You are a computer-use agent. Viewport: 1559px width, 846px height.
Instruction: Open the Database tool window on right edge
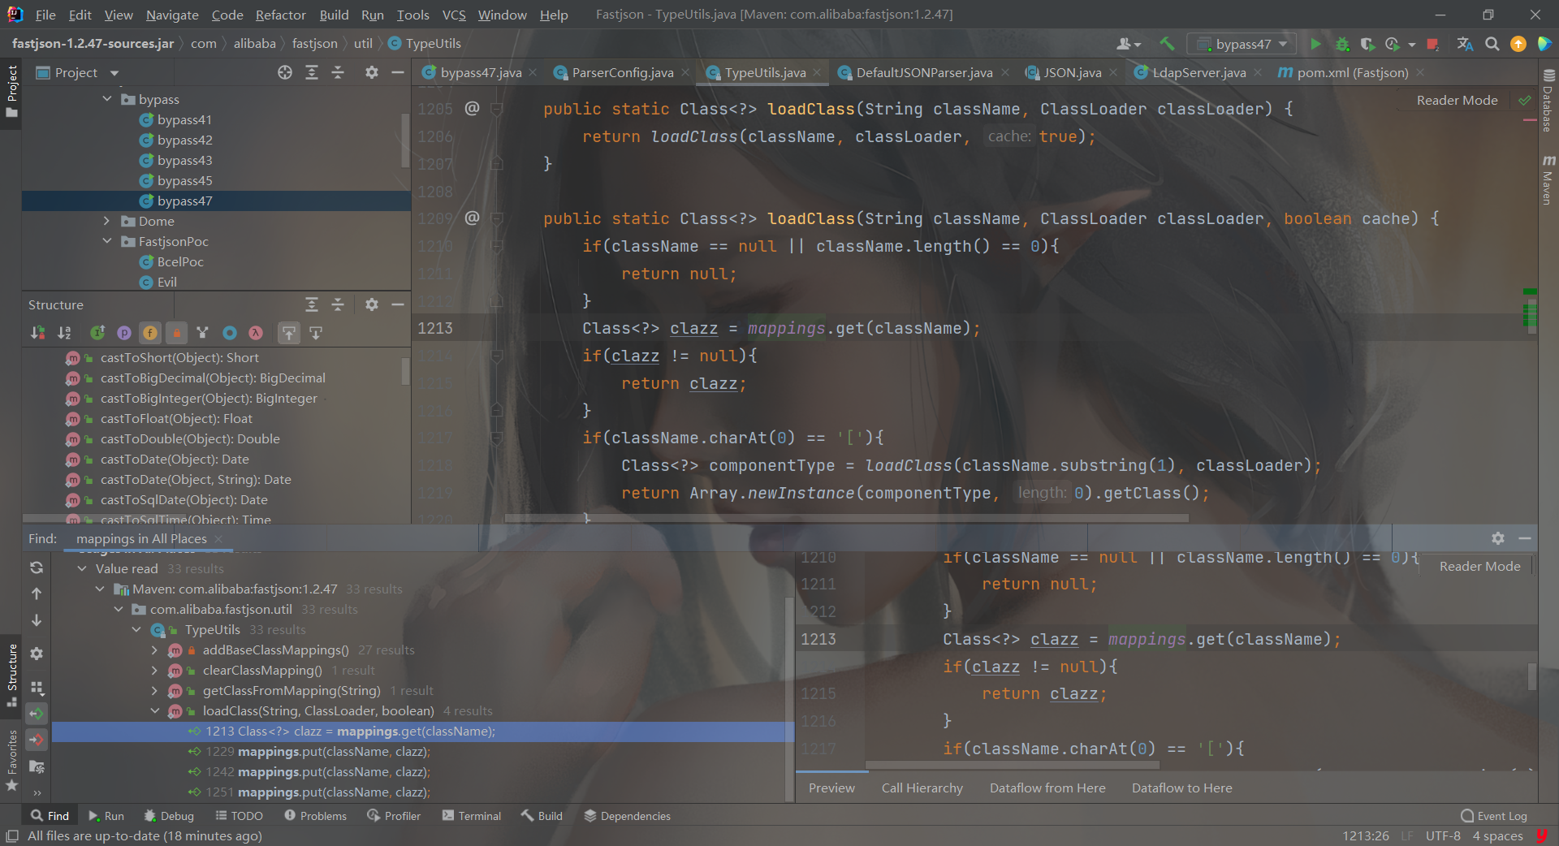tap(1548, 101)
